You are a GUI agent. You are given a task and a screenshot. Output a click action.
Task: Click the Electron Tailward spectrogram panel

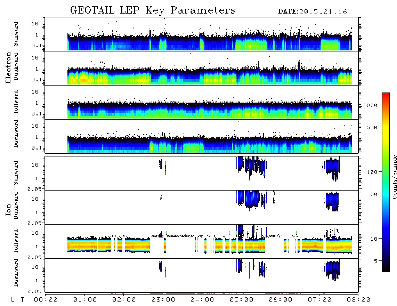click(x=202, y=102)
